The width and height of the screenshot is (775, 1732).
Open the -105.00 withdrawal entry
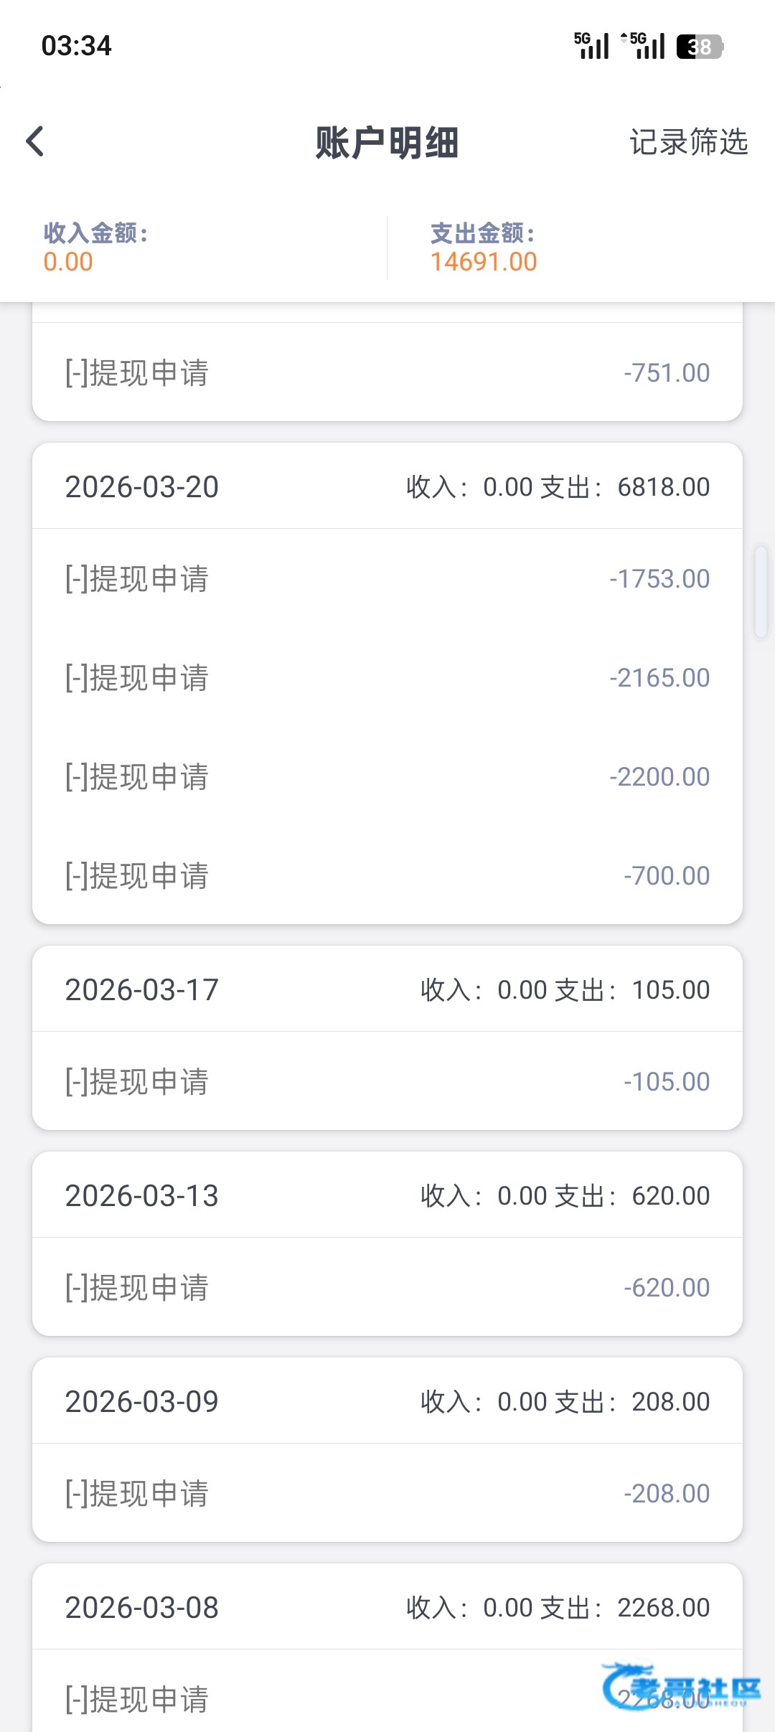click(387, 1081)
